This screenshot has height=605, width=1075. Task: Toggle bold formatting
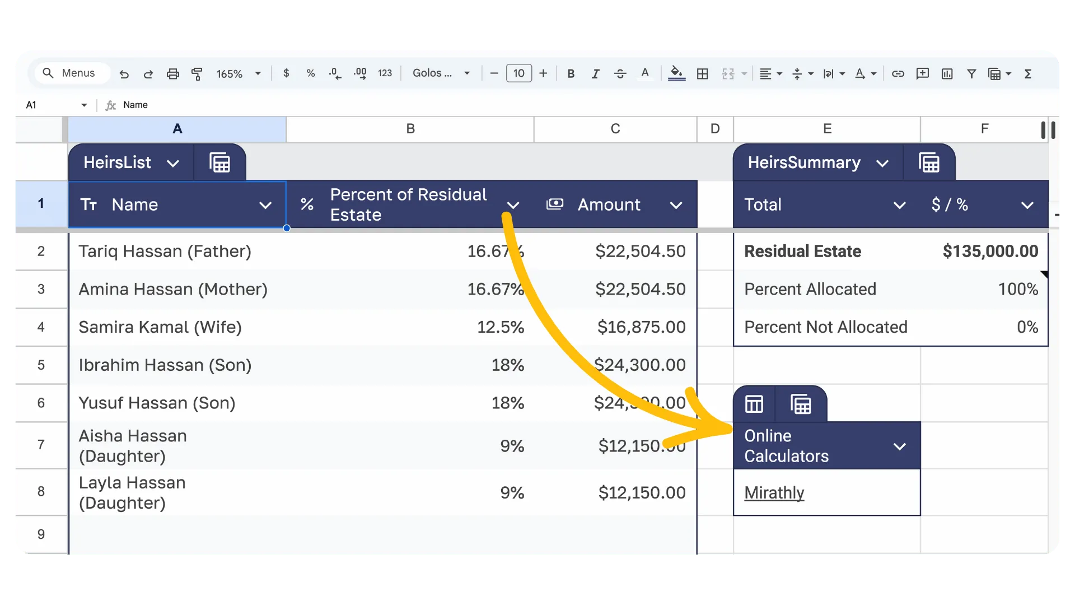tap(571, 73)
